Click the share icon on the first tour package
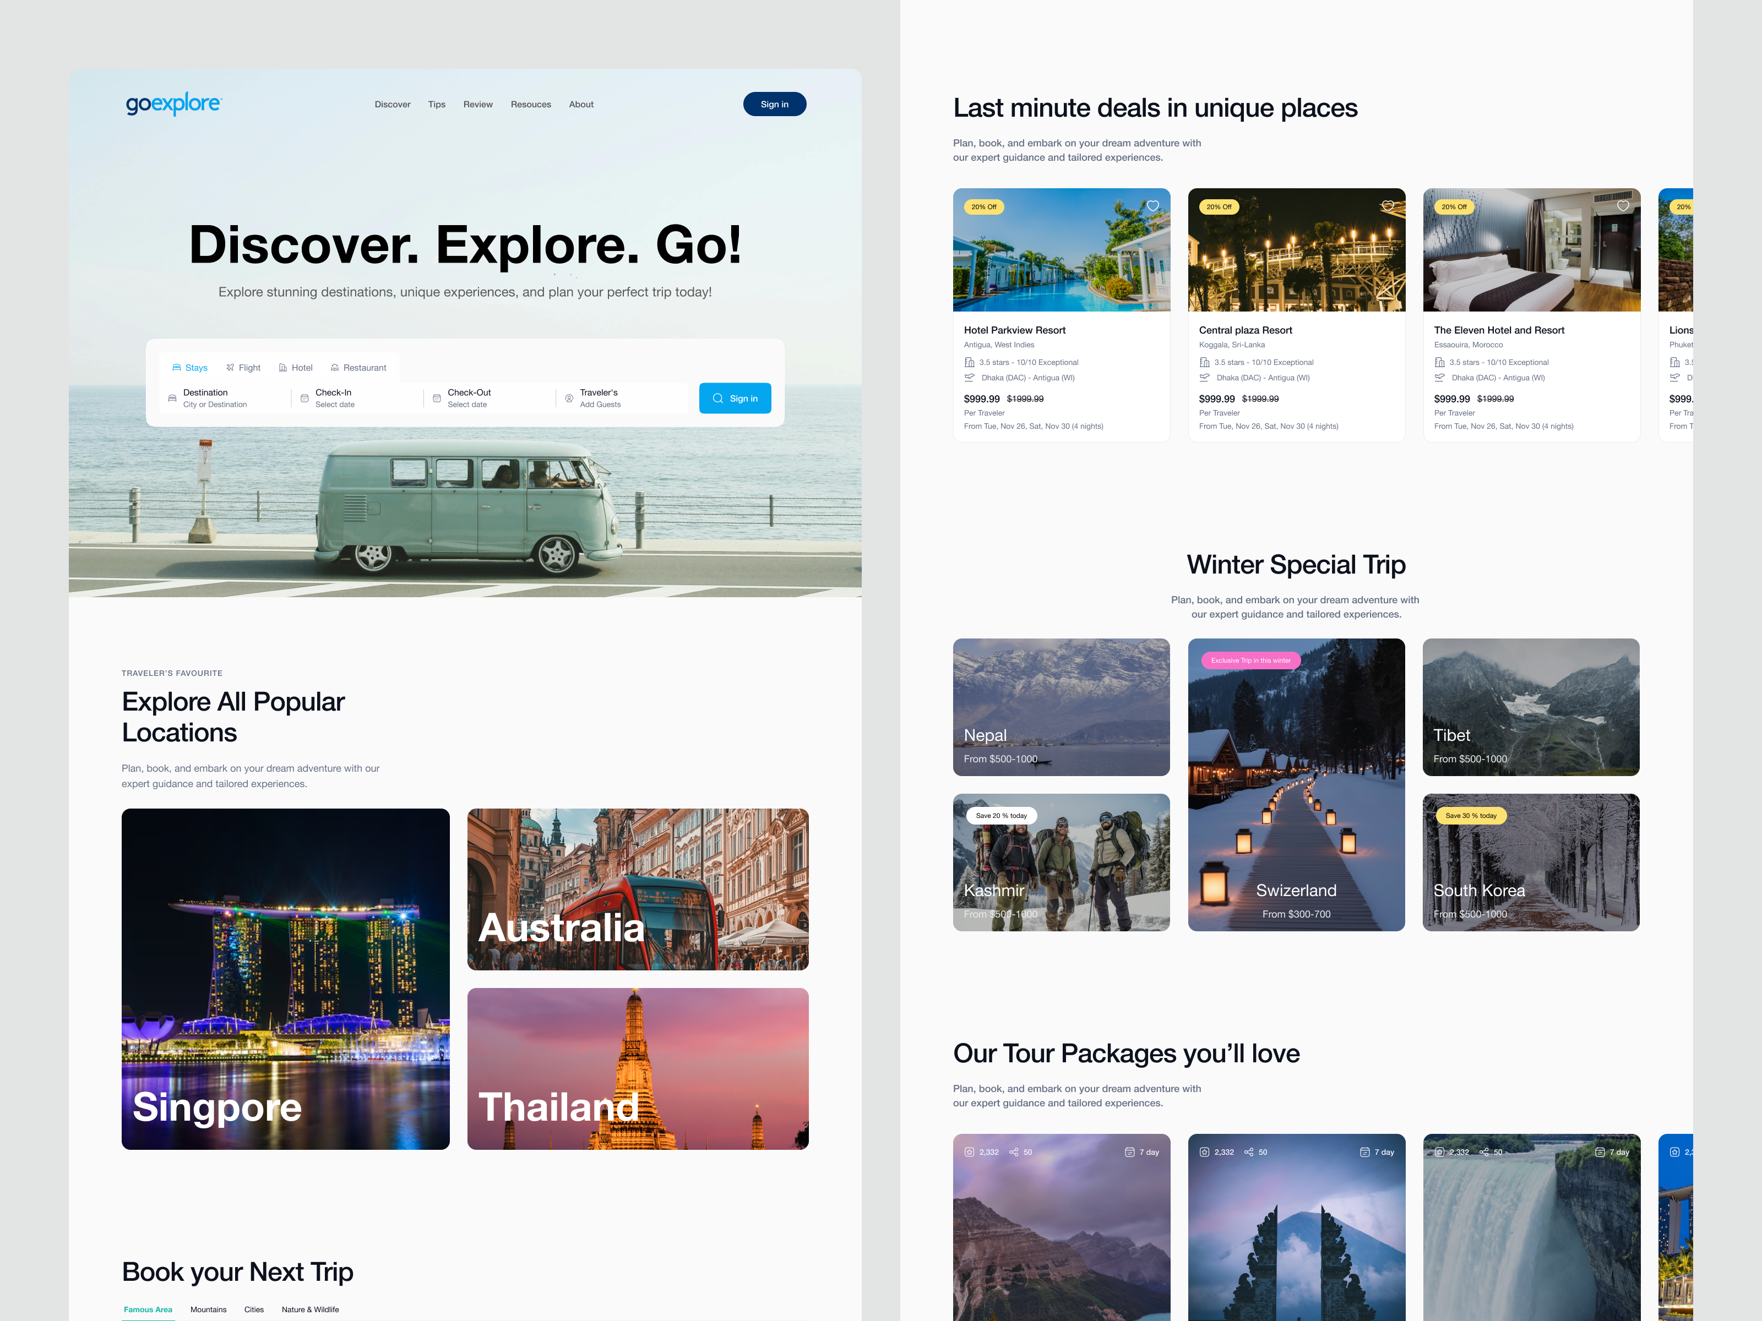The height and width of the screenshot is (1321, 1762). coord(1015,1152)
